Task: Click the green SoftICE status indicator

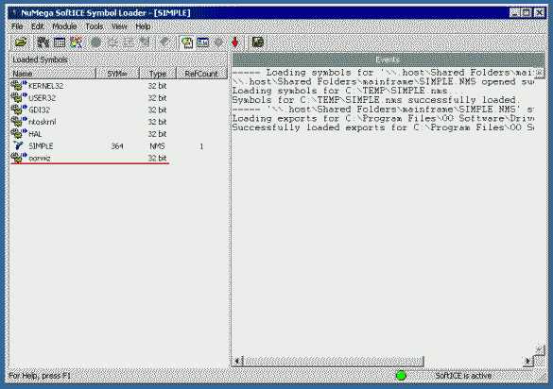Action: [401, 376]
